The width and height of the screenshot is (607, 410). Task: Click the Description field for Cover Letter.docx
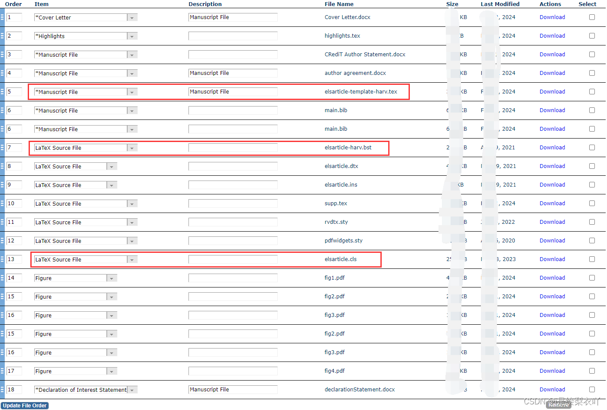(x=233, y=17)
